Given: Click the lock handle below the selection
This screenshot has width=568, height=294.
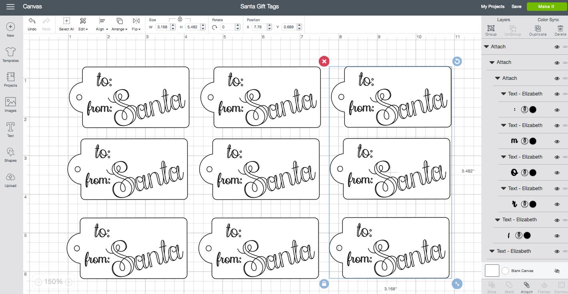Looking at the screenshot, I should (x=324, y=284).
